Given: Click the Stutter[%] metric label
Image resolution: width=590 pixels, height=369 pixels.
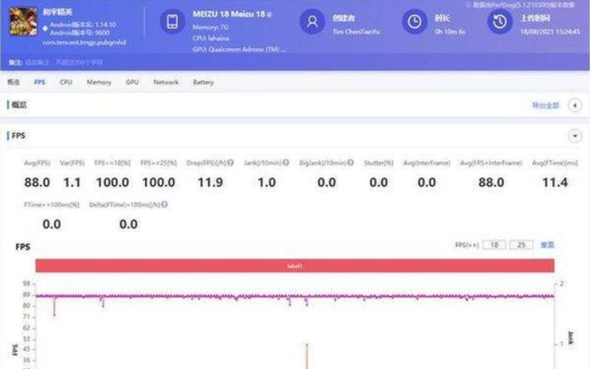Looking at the screenshot, I should (x=379, y=162).
